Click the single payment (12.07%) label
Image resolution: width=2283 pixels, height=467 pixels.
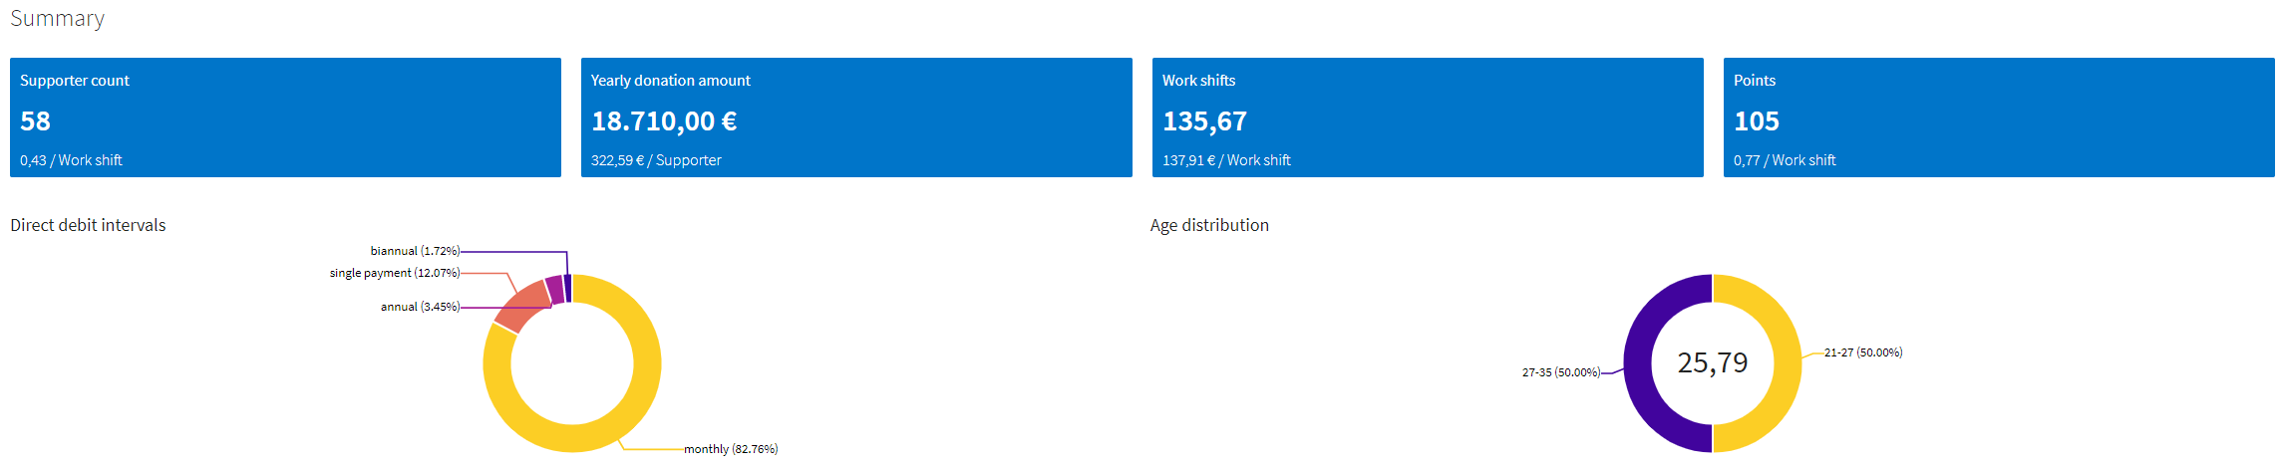click(x=395, y=273)
